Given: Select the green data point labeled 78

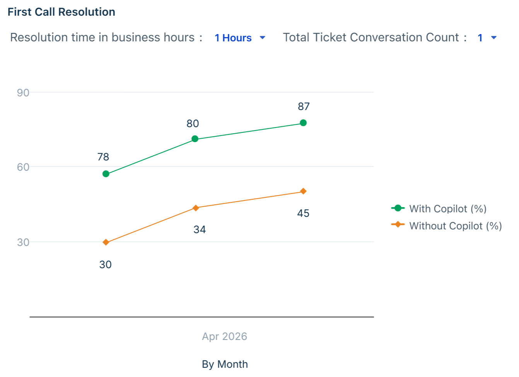Looking at the screenshot, I should coord(106,174).
